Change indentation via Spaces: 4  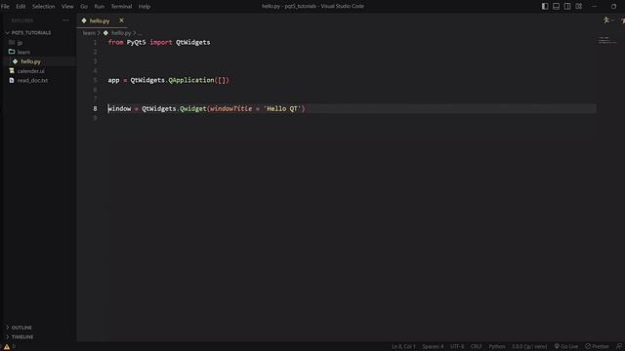coord(433,347)
